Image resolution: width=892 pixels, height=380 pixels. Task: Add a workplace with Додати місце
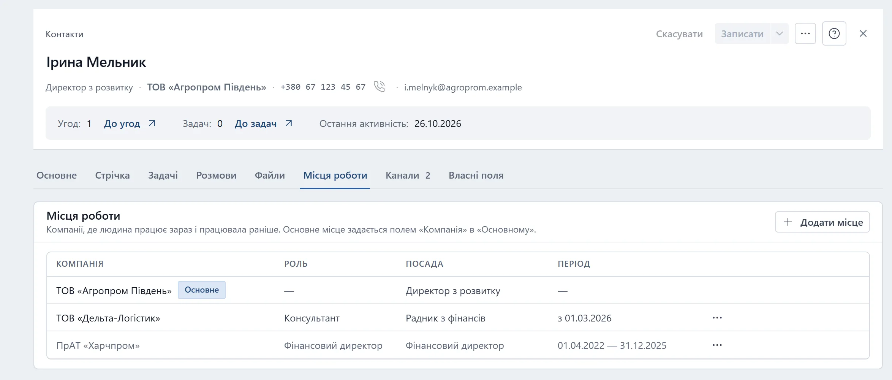(x=822, y=222)
